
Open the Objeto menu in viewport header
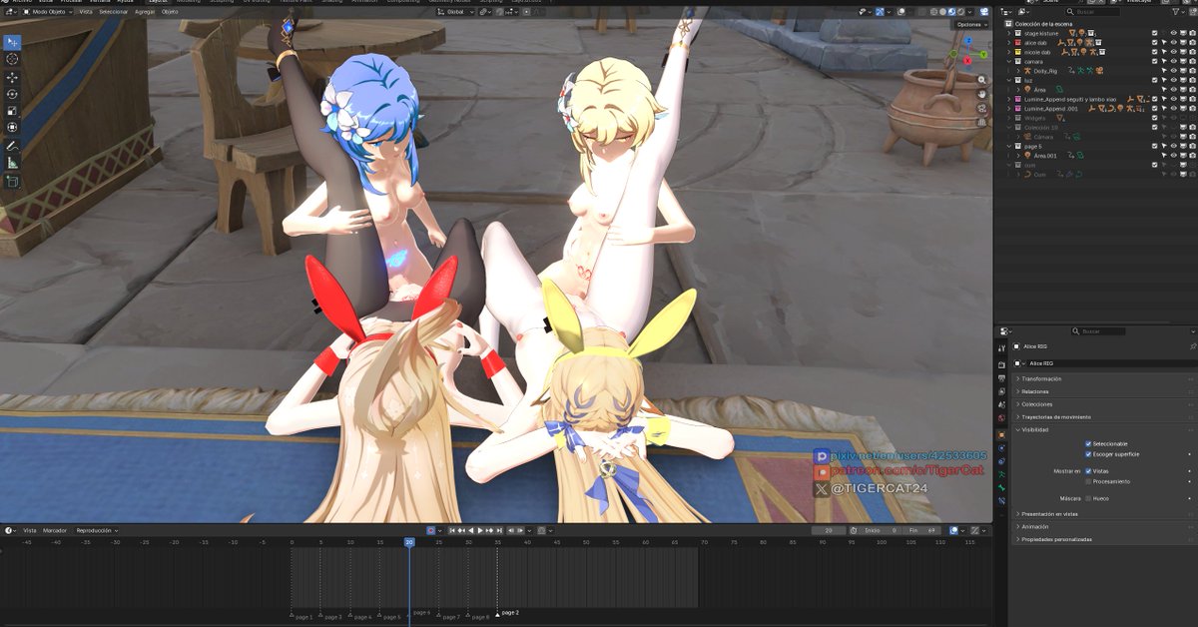coord(171,11)
